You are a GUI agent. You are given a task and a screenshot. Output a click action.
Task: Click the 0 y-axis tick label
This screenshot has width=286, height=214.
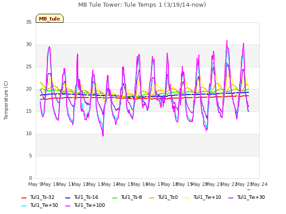coord(30,178)
